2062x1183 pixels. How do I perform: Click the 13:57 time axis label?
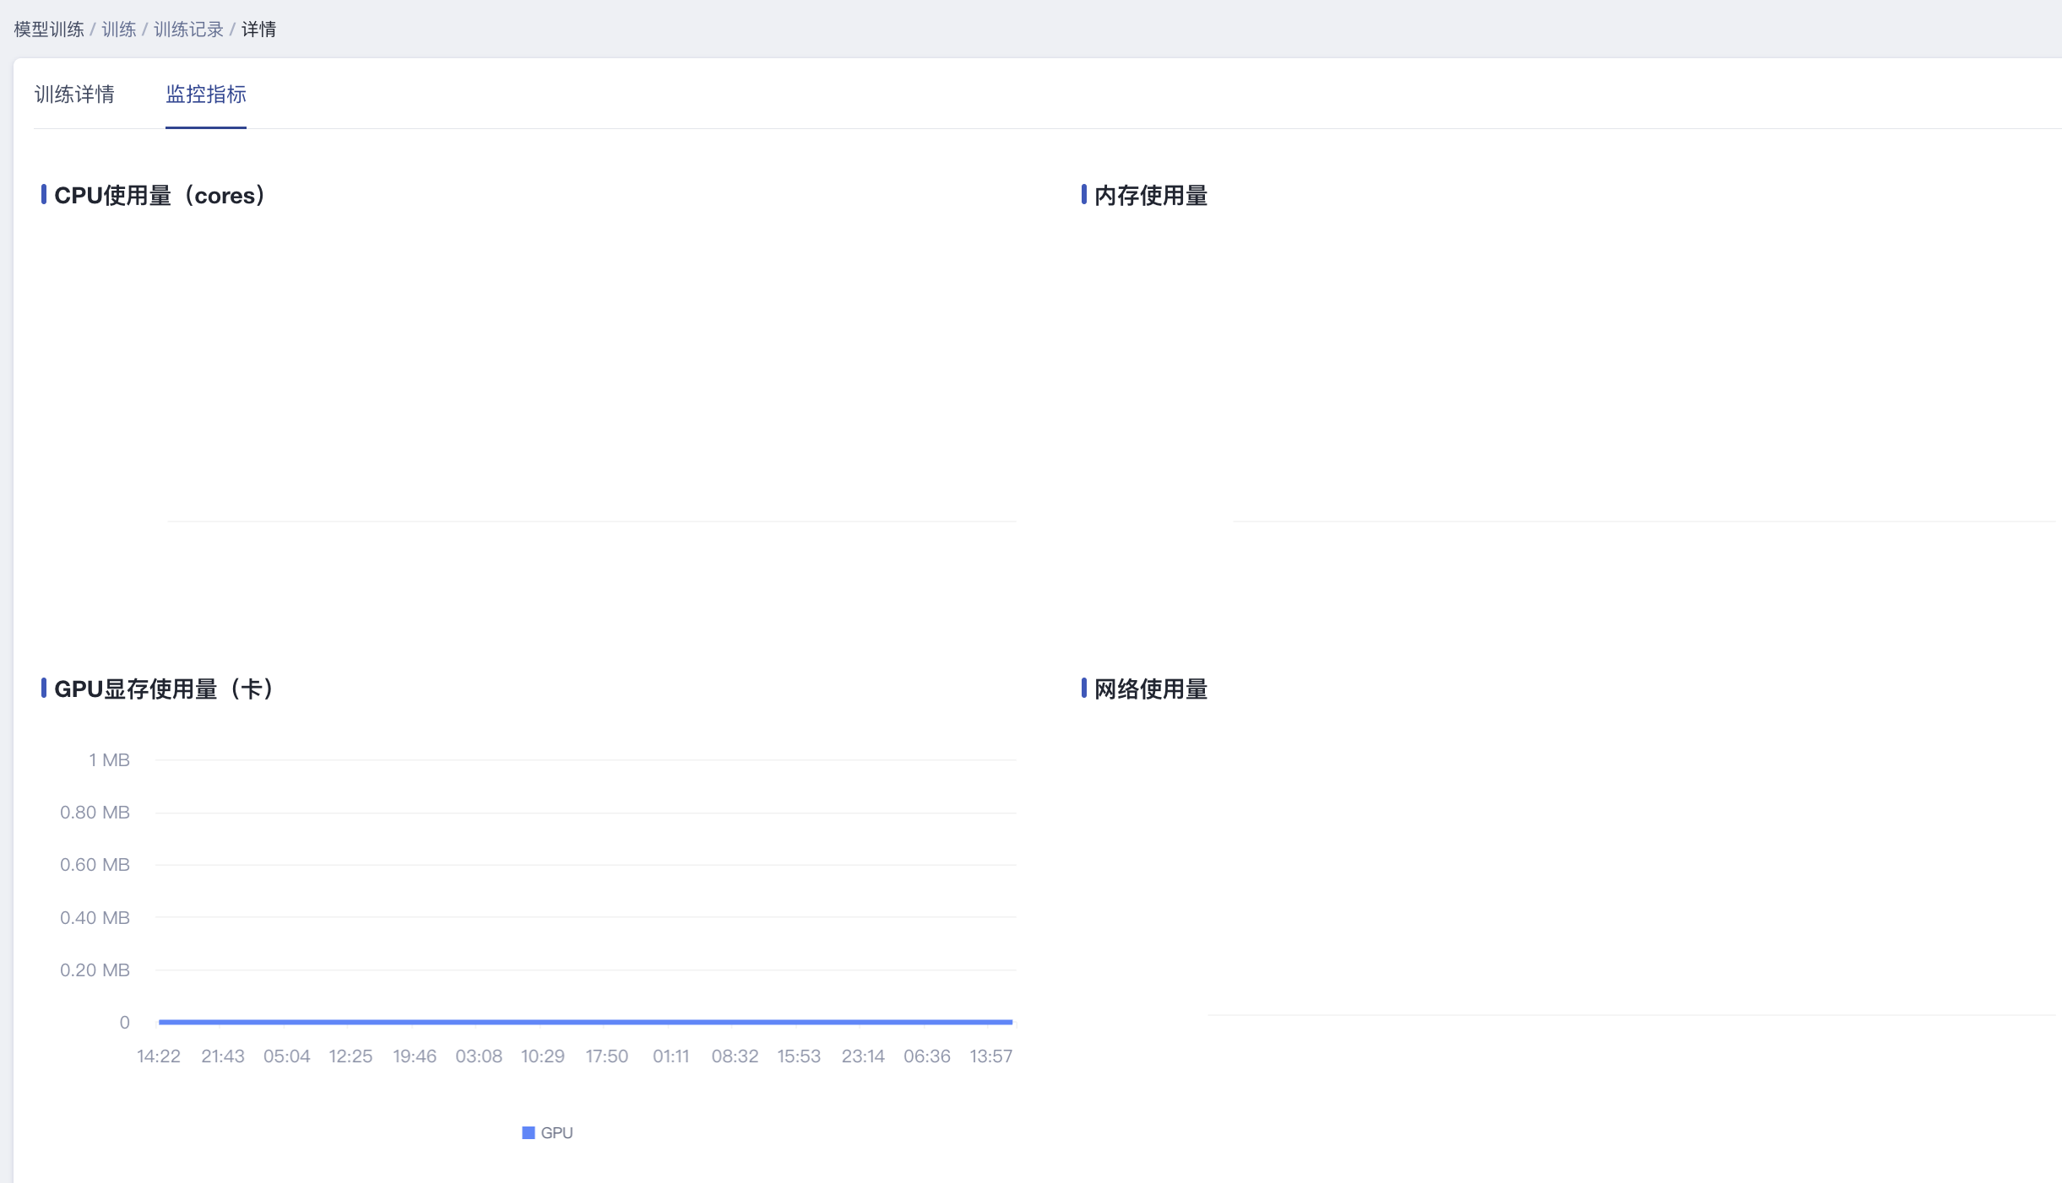[990, 1056]
